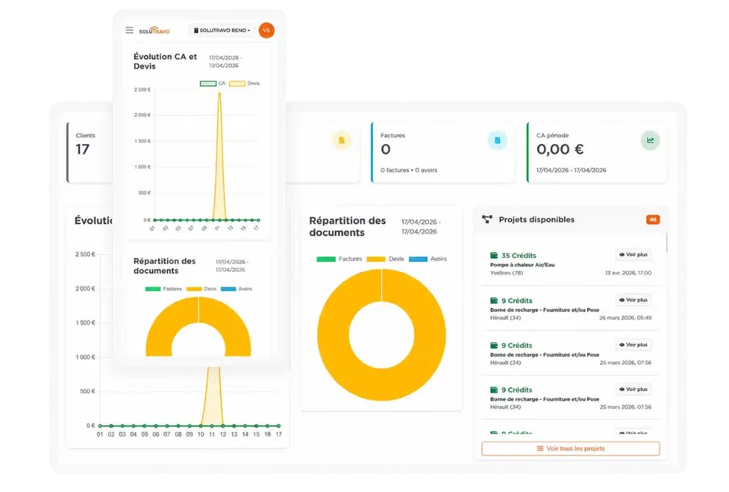Toggle Factures legend in desktop donut chart
Image resolution: width=729 pixels, height=492 pixels.
(339, 259)
